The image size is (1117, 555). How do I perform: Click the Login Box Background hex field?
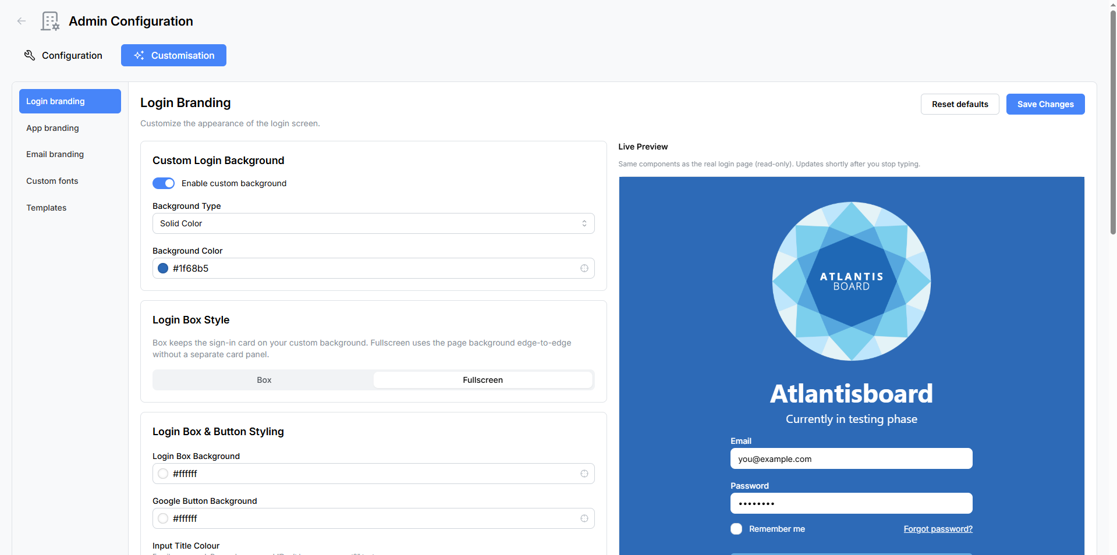[x=373, y=474]
